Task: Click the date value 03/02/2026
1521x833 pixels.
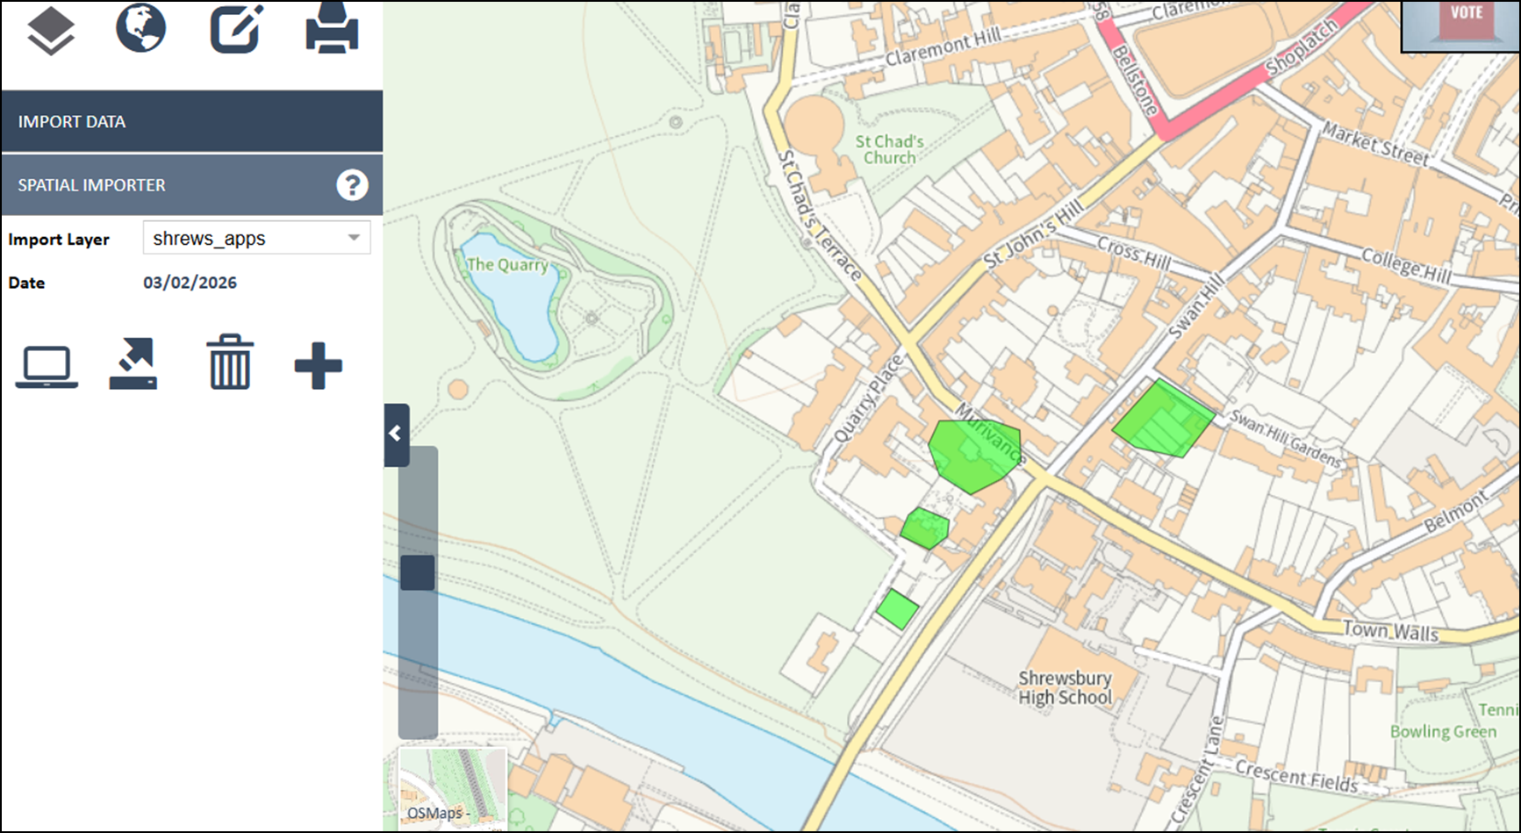Action: coord(190,283)
